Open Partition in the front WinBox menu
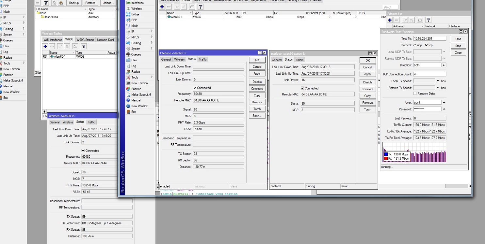Image resolution: width=485 pixels, height=244 pixels. pyautogui.click(x=136, y=89)
